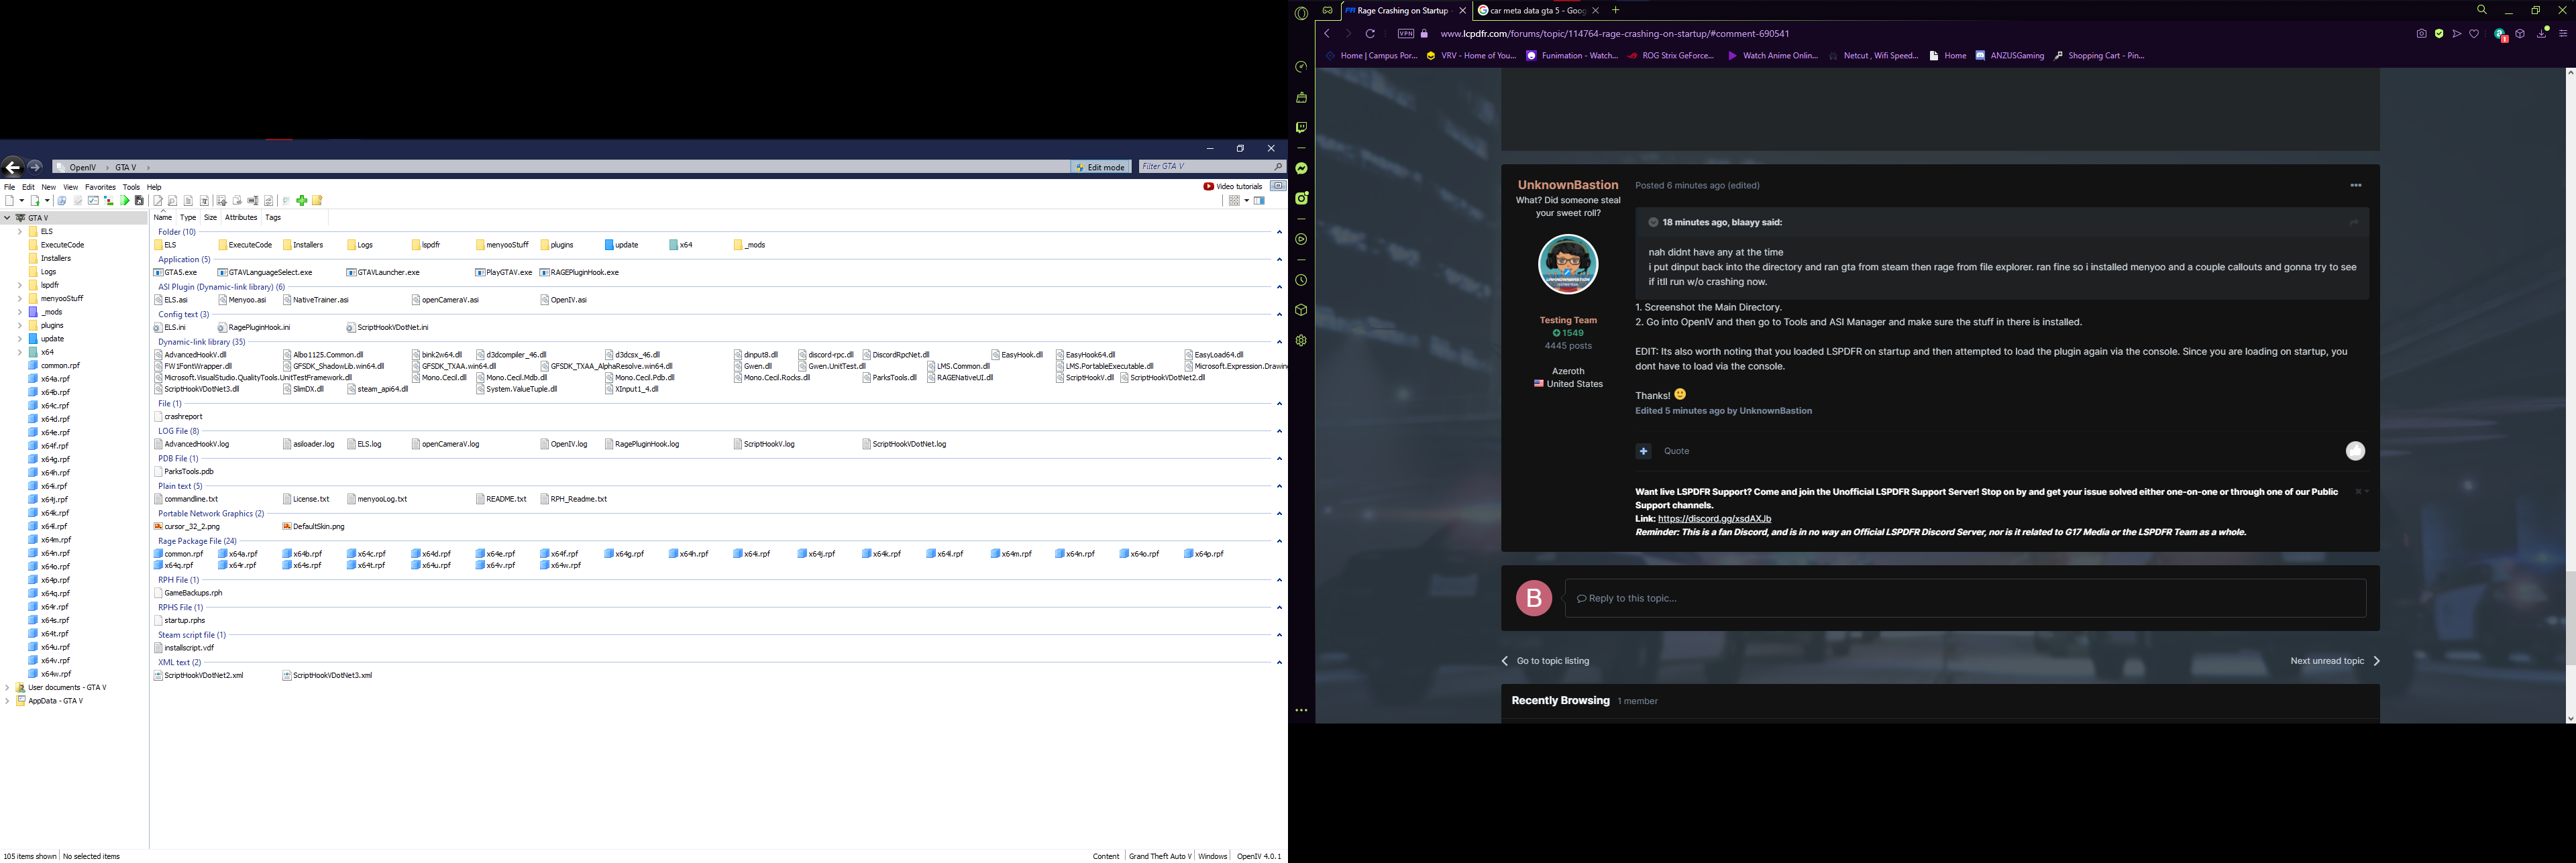This screenshot has height=863, width=2576.
Task: Click the green play arrows toolbar icon
Action: coord(125,201)
